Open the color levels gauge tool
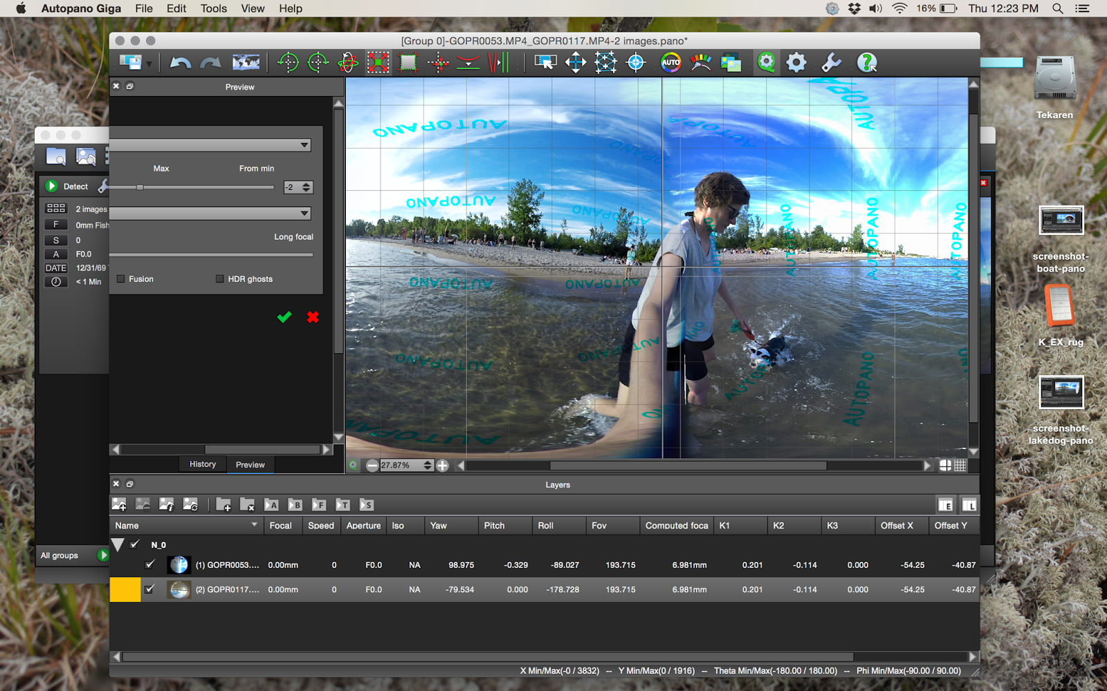Image resolution: width=1107 pixels, height=691 pixels. click(x=701, y=63)
